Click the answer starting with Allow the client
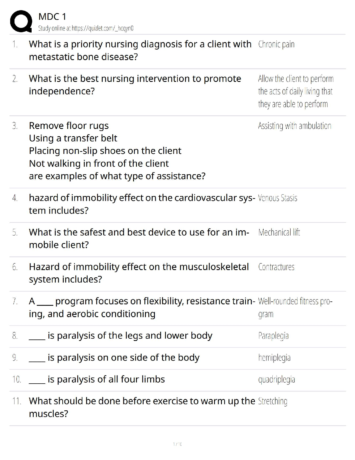The width and height of the screenshot is (355, 460). pyautogui.click(x=296, y=91)
